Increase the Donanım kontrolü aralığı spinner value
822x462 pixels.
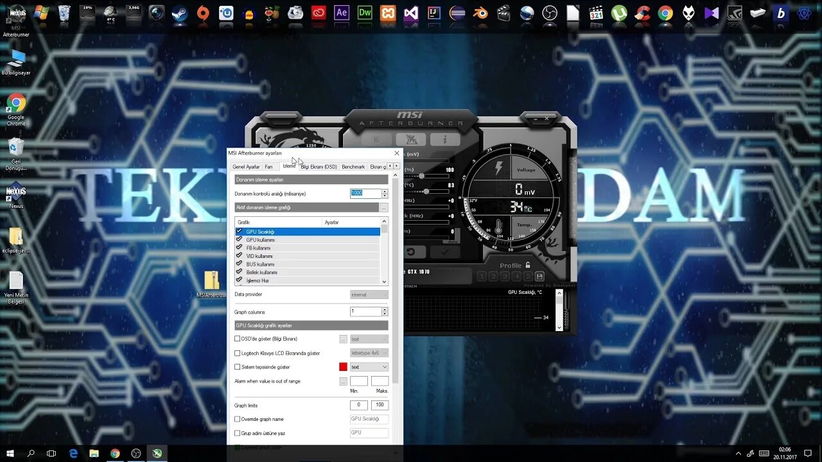385,191
